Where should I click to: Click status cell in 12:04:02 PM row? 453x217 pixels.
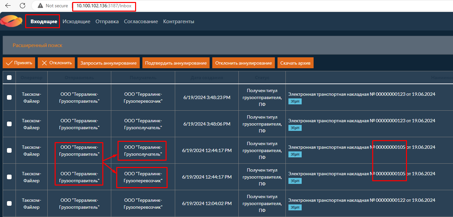[262, 203]
